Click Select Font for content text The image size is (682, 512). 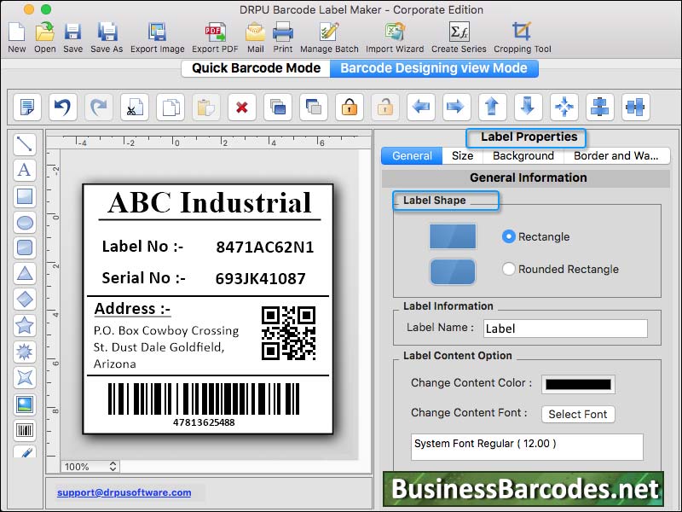click(x=578, y=415)
